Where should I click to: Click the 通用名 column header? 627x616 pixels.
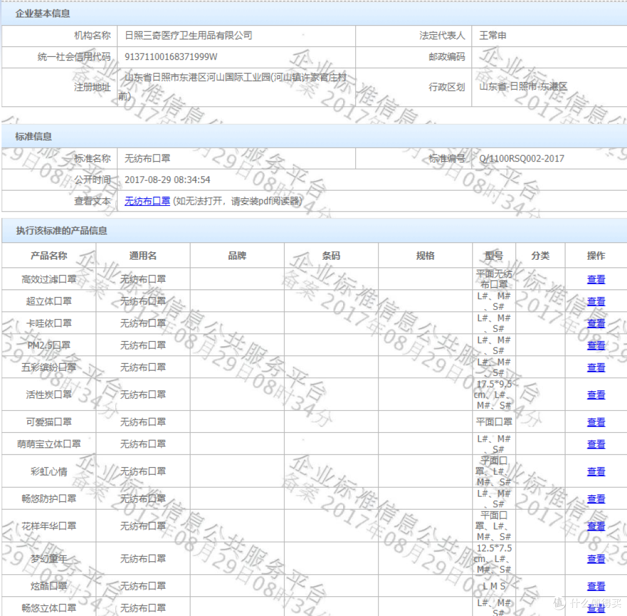pos(143,255)
